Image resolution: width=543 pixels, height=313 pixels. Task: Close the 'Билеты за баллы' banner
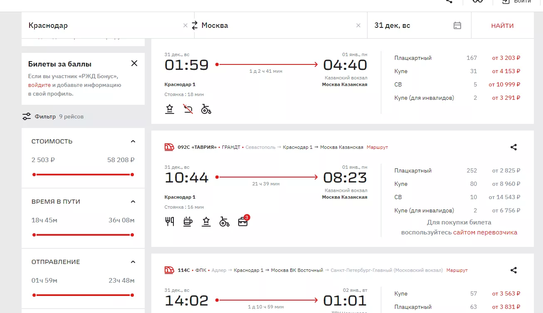coord(134,64)
